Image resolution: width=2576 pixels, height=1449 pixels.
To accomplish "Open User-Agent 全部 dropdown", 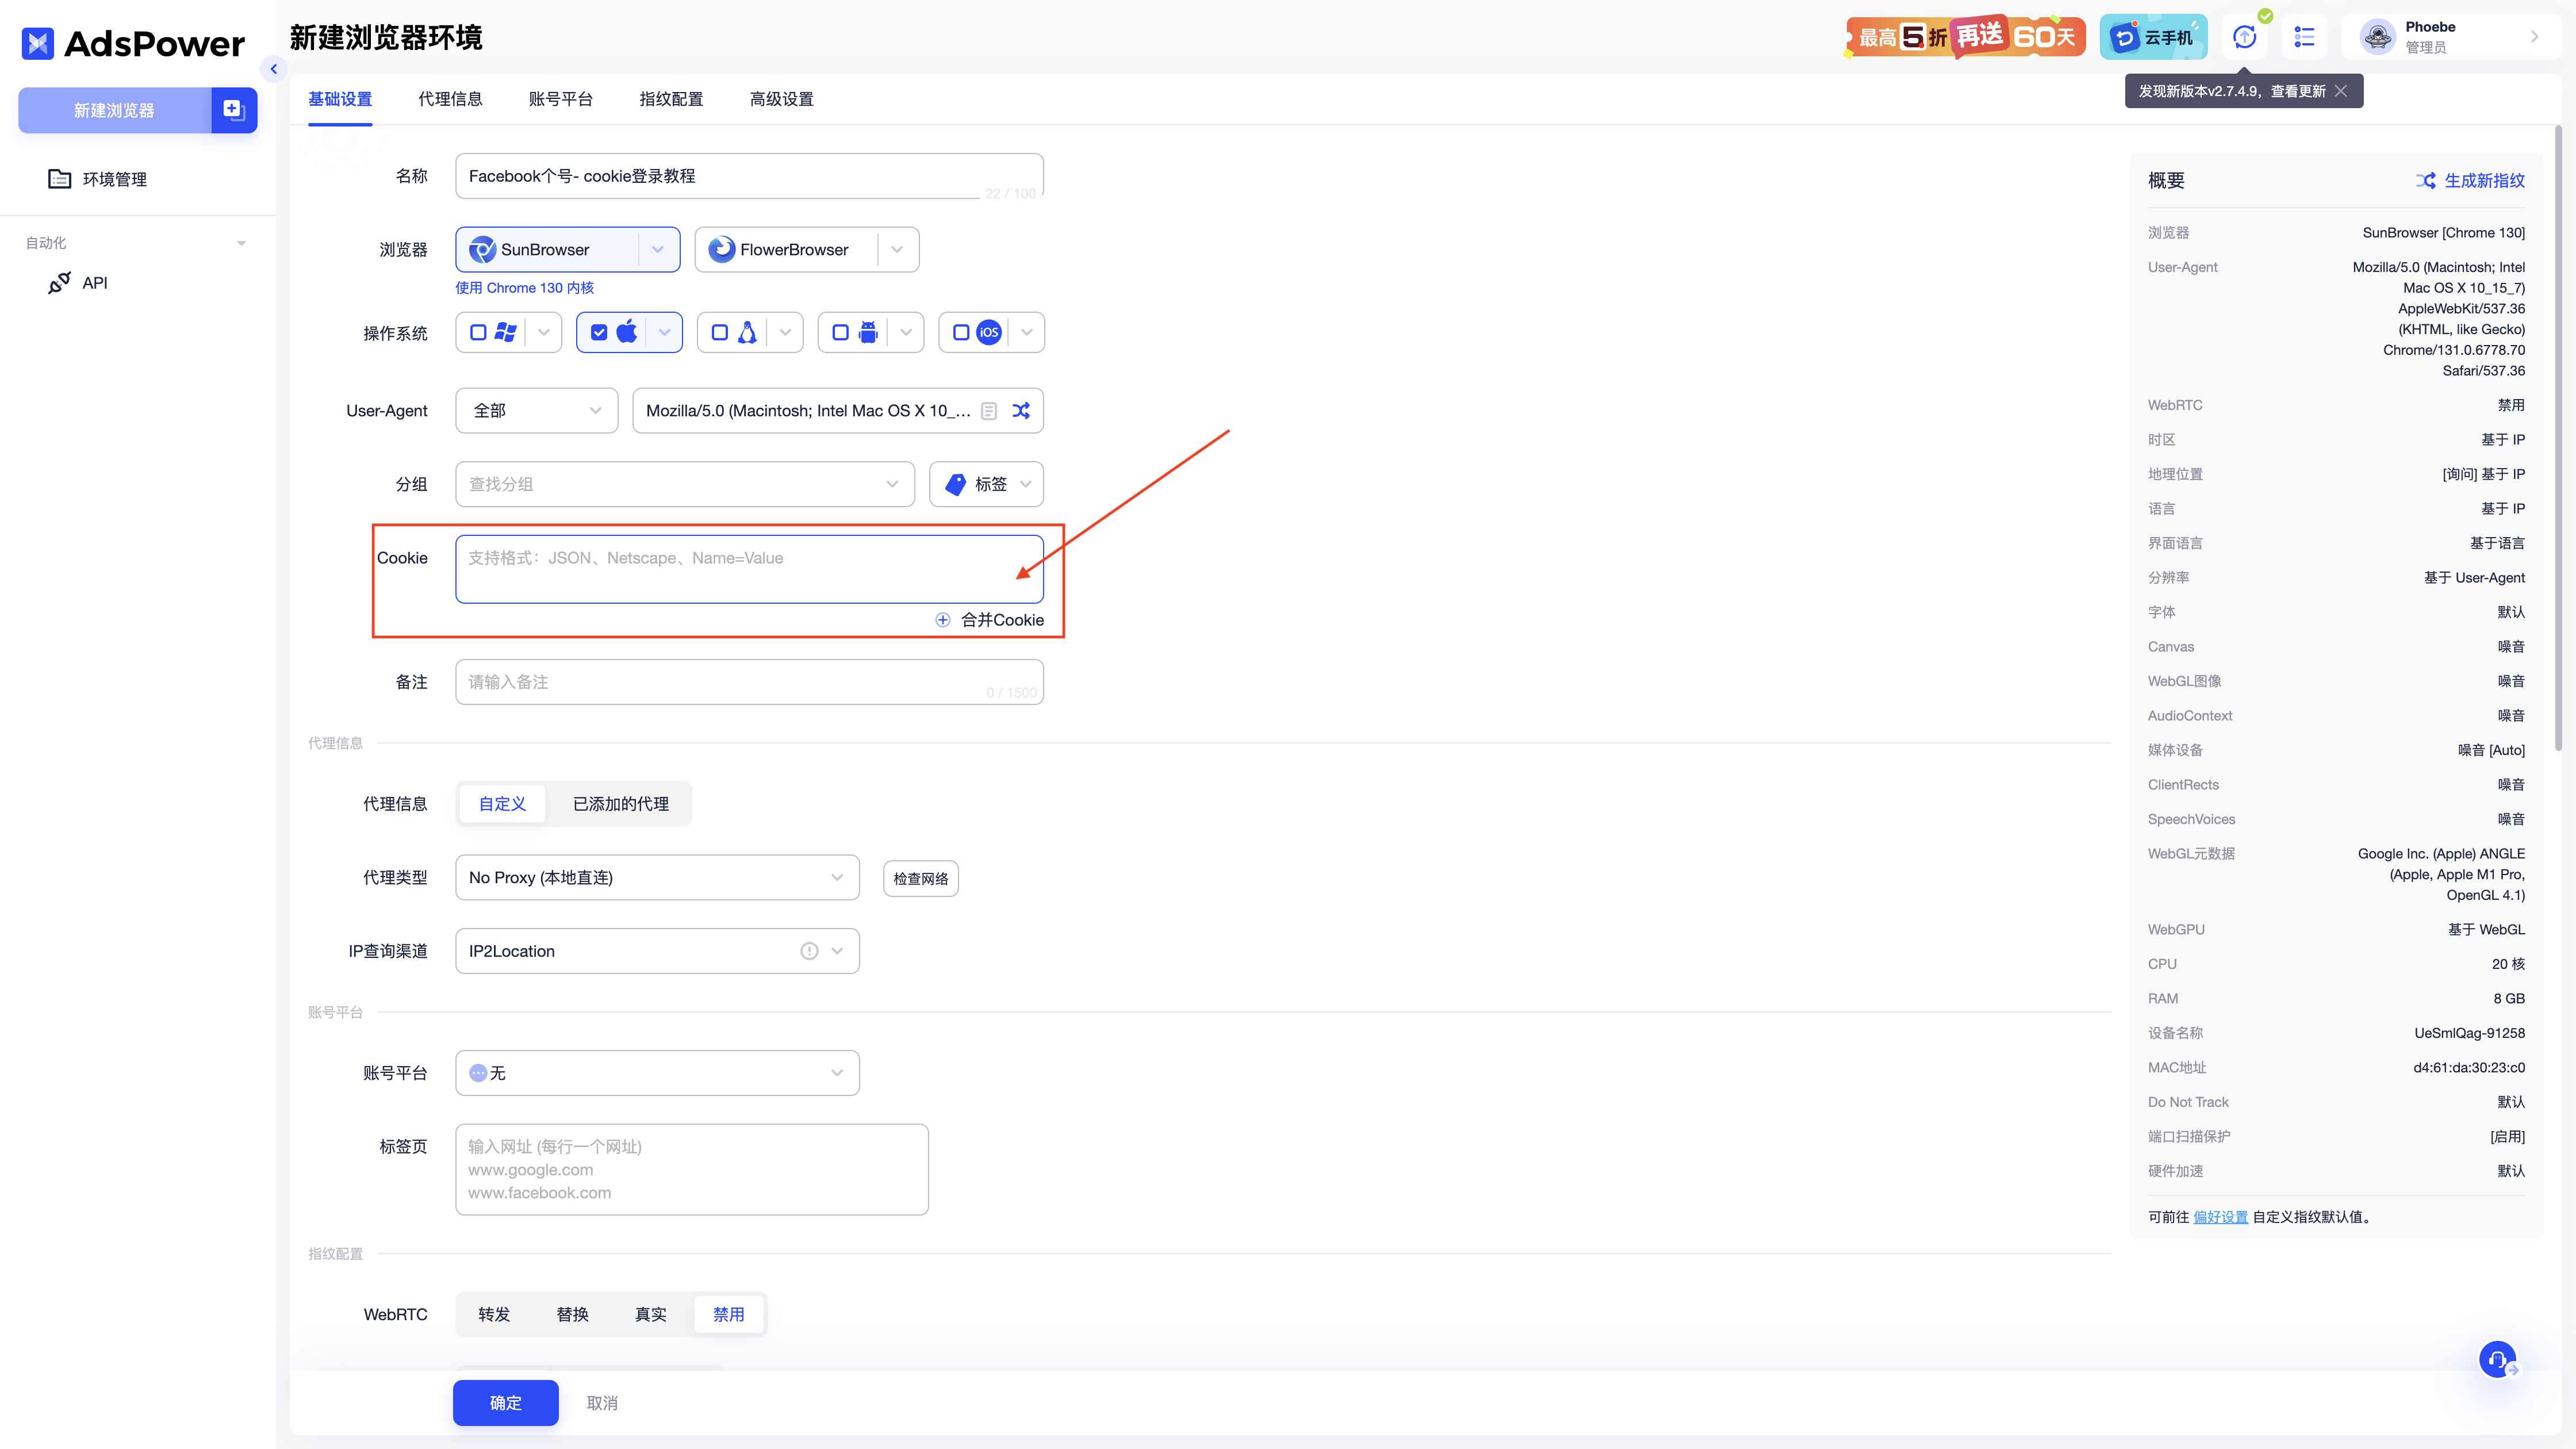I will [537, 411].
